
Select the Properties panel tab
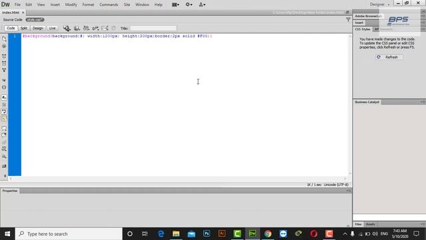click(x=10, y=191)
